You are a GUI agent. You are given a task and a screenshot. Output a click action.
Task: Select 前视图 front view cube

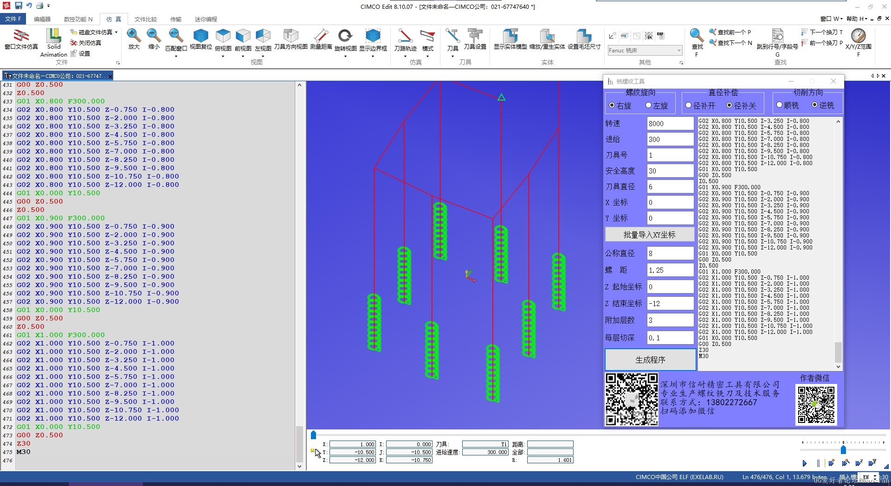click(243, 35)
